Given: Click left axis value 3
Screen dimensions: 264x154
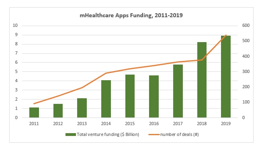Looking at the screenshot, I should 16,90.
